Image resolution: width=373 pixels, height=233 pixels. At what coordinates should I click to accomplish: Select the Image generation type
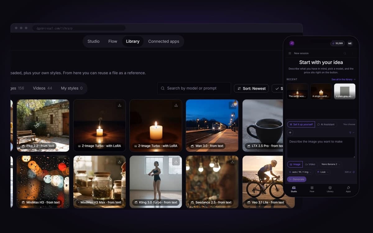pyautogui.click(x=295, y=164)
